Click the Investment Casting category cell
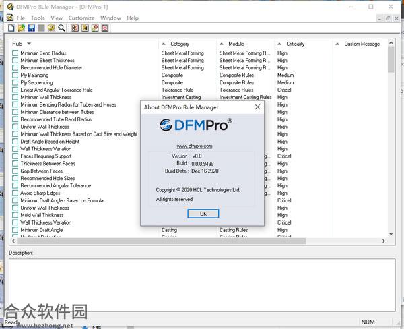 click(181, 97)
